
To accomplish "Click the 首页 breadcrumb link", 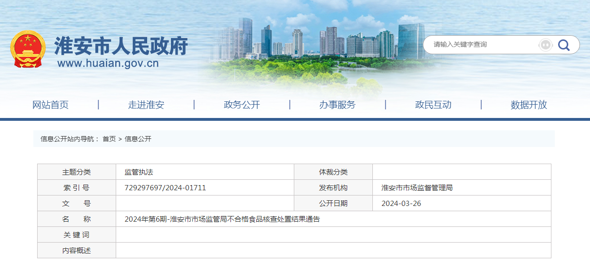I will pos(109,139).
